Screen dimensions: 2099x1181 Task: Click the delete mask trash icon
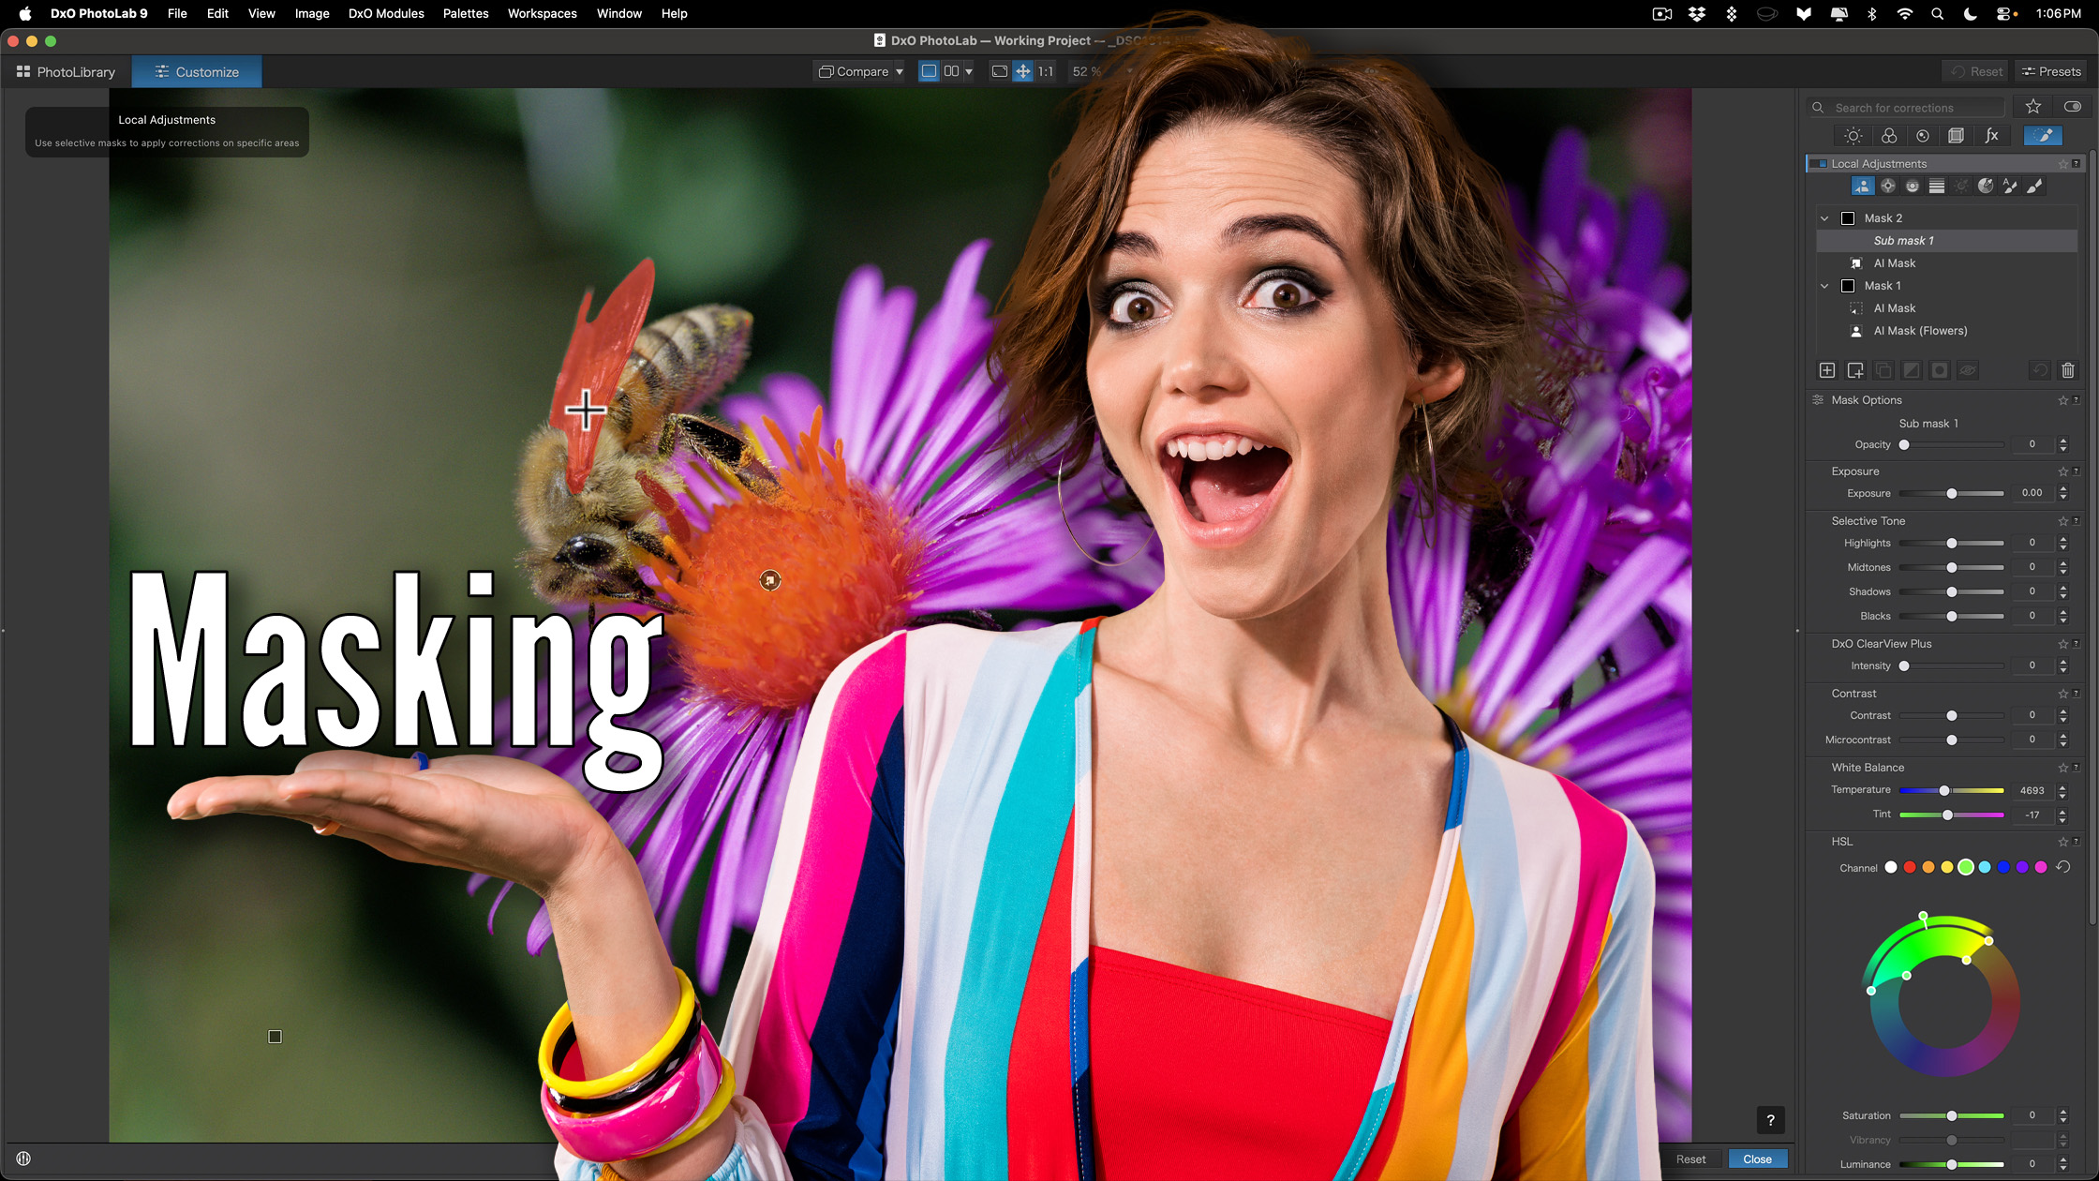tap(2068, 370)
